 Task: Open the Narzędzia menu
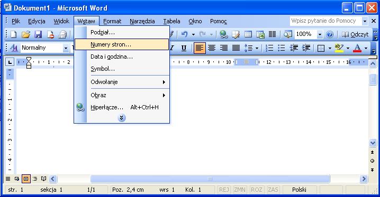[x=142, y=21]
